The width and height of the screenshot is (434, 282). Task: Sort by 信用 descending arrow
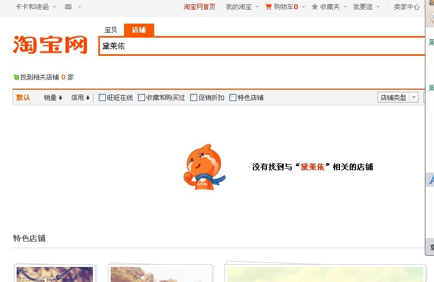coord(88,98)
